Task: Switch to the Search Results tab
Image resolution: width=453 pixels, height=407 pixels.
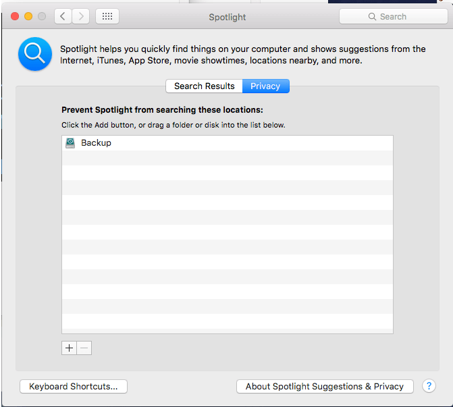Action: point(205,86)
